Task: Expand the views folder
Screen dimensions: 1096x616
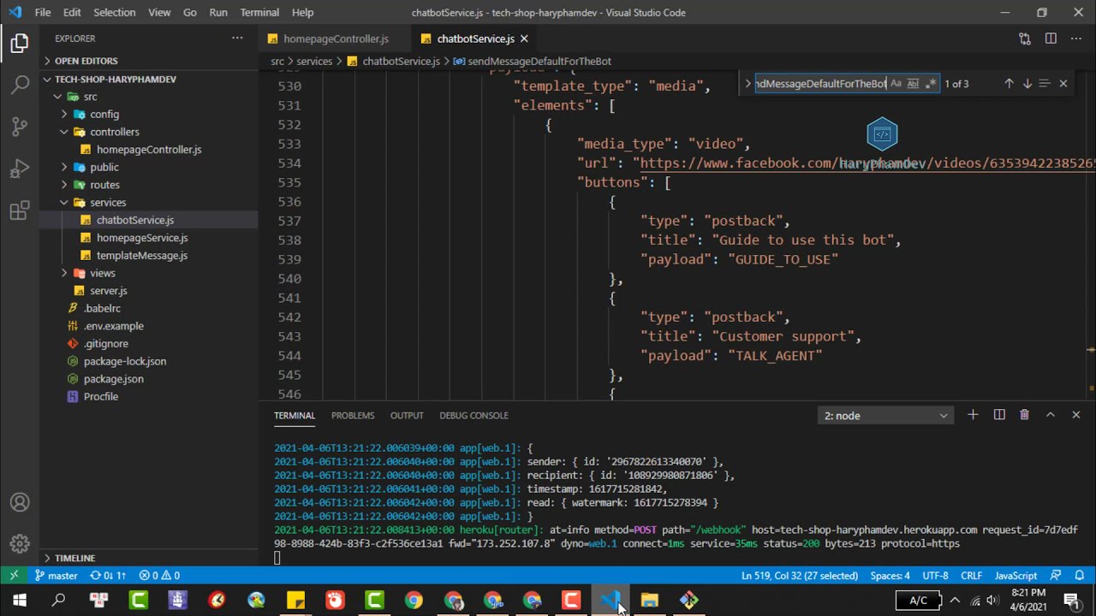Action: pos(102,273)
